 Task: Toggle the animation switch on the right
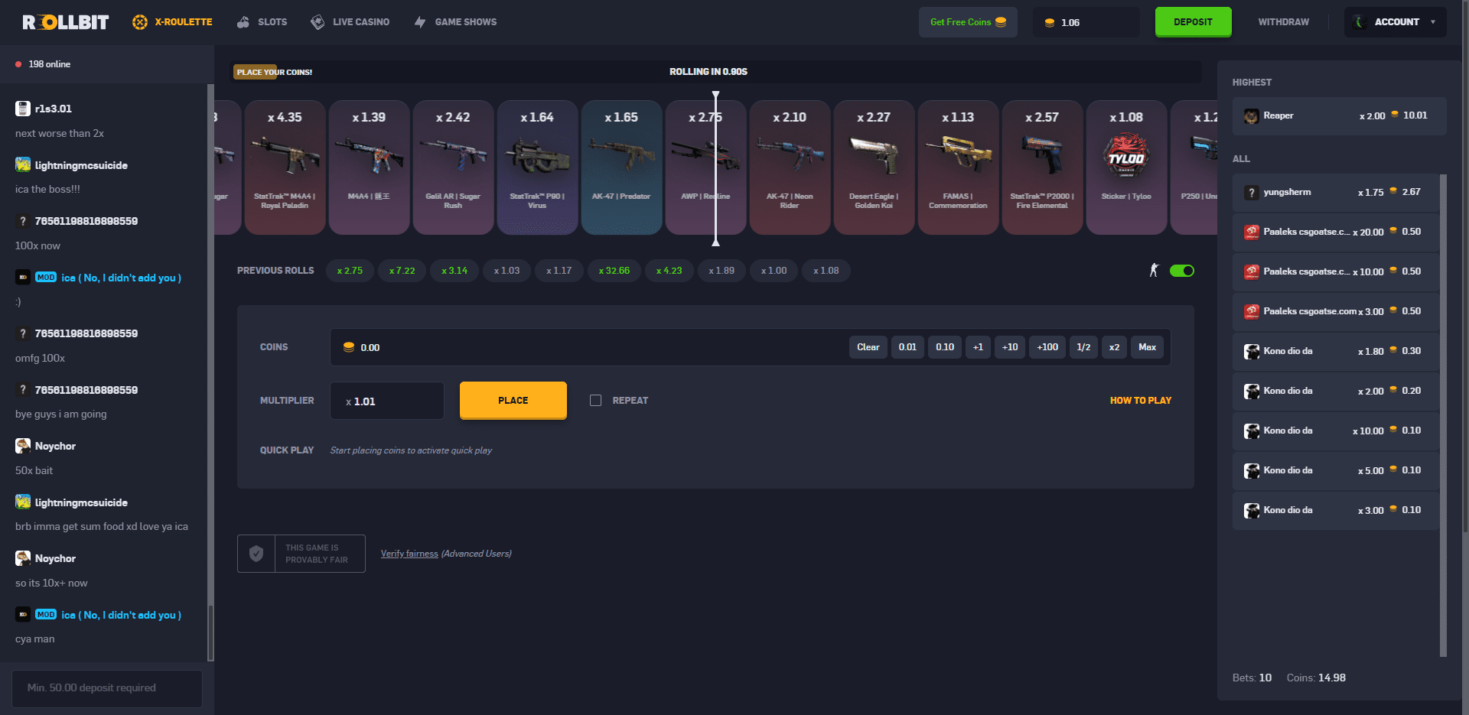[1182, 271]
